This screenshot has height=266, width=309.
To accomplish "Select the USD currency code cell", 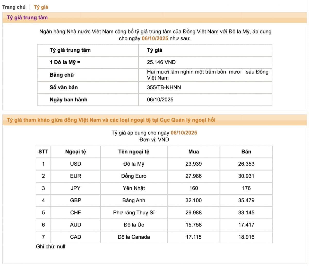I will tap(75, 164).
